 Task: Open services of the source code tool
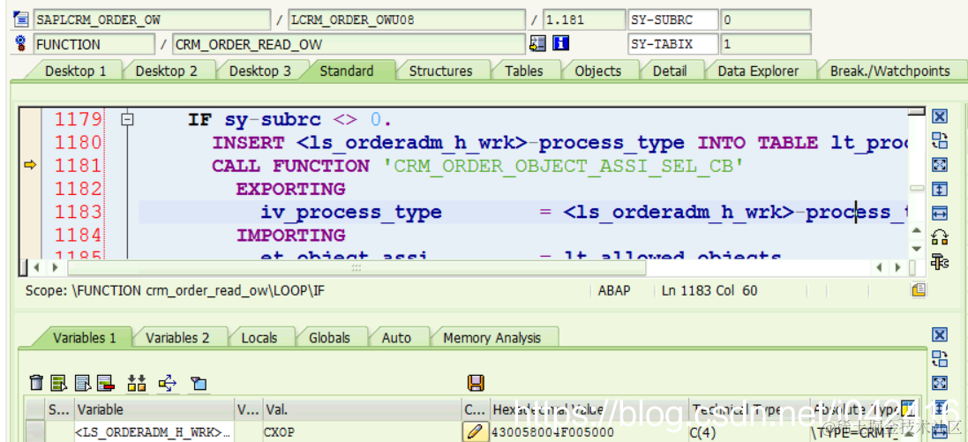point(939,237)
